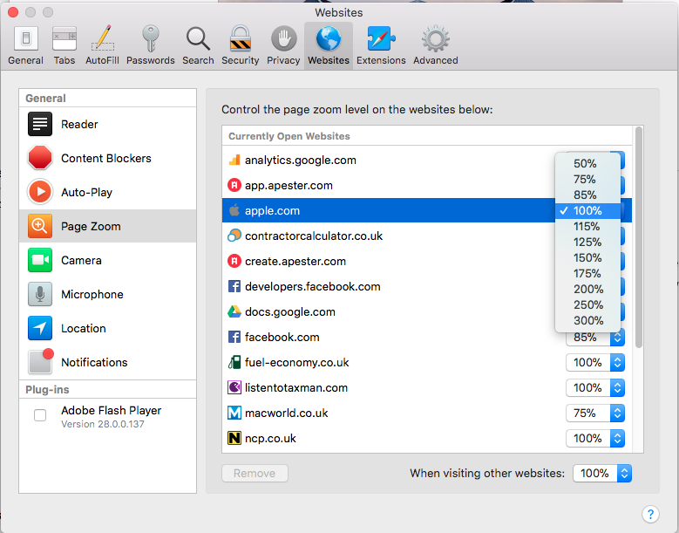Image resolution: width=679 pixels, height=533 pixels.
Task: Select Notifications in the sidebar
Action: (107, 362)
